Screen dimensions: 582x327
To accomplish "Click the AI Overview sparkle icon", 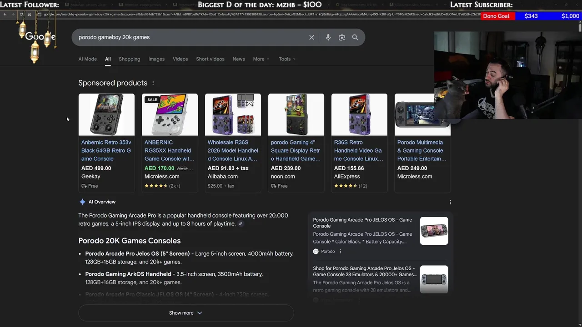I will (x=82, y=202).
